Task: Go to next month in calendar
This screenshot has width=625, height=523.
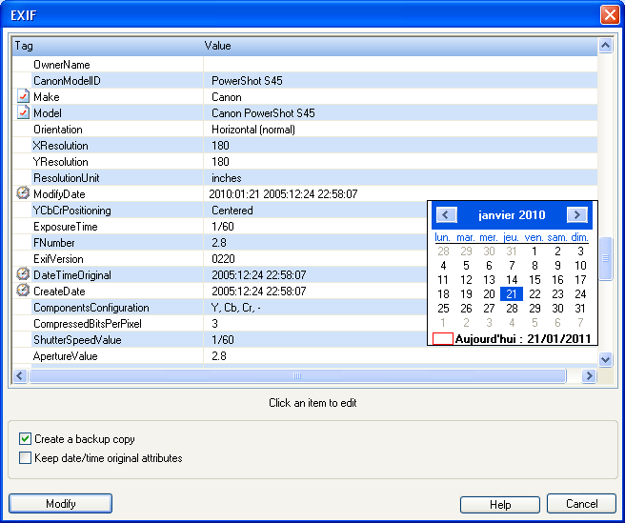Action: 576,215
